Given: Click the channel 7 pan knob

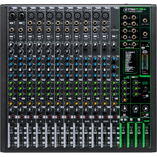Looking at the screenshot, I should coord(67,110).
